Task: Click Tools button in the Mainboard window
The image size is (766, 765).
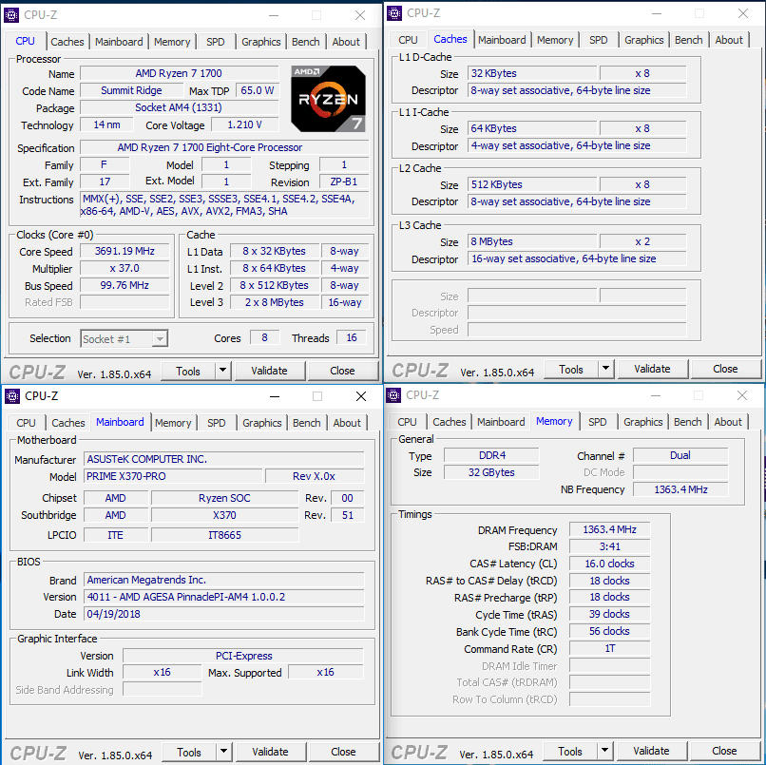Action: (189, 752)
